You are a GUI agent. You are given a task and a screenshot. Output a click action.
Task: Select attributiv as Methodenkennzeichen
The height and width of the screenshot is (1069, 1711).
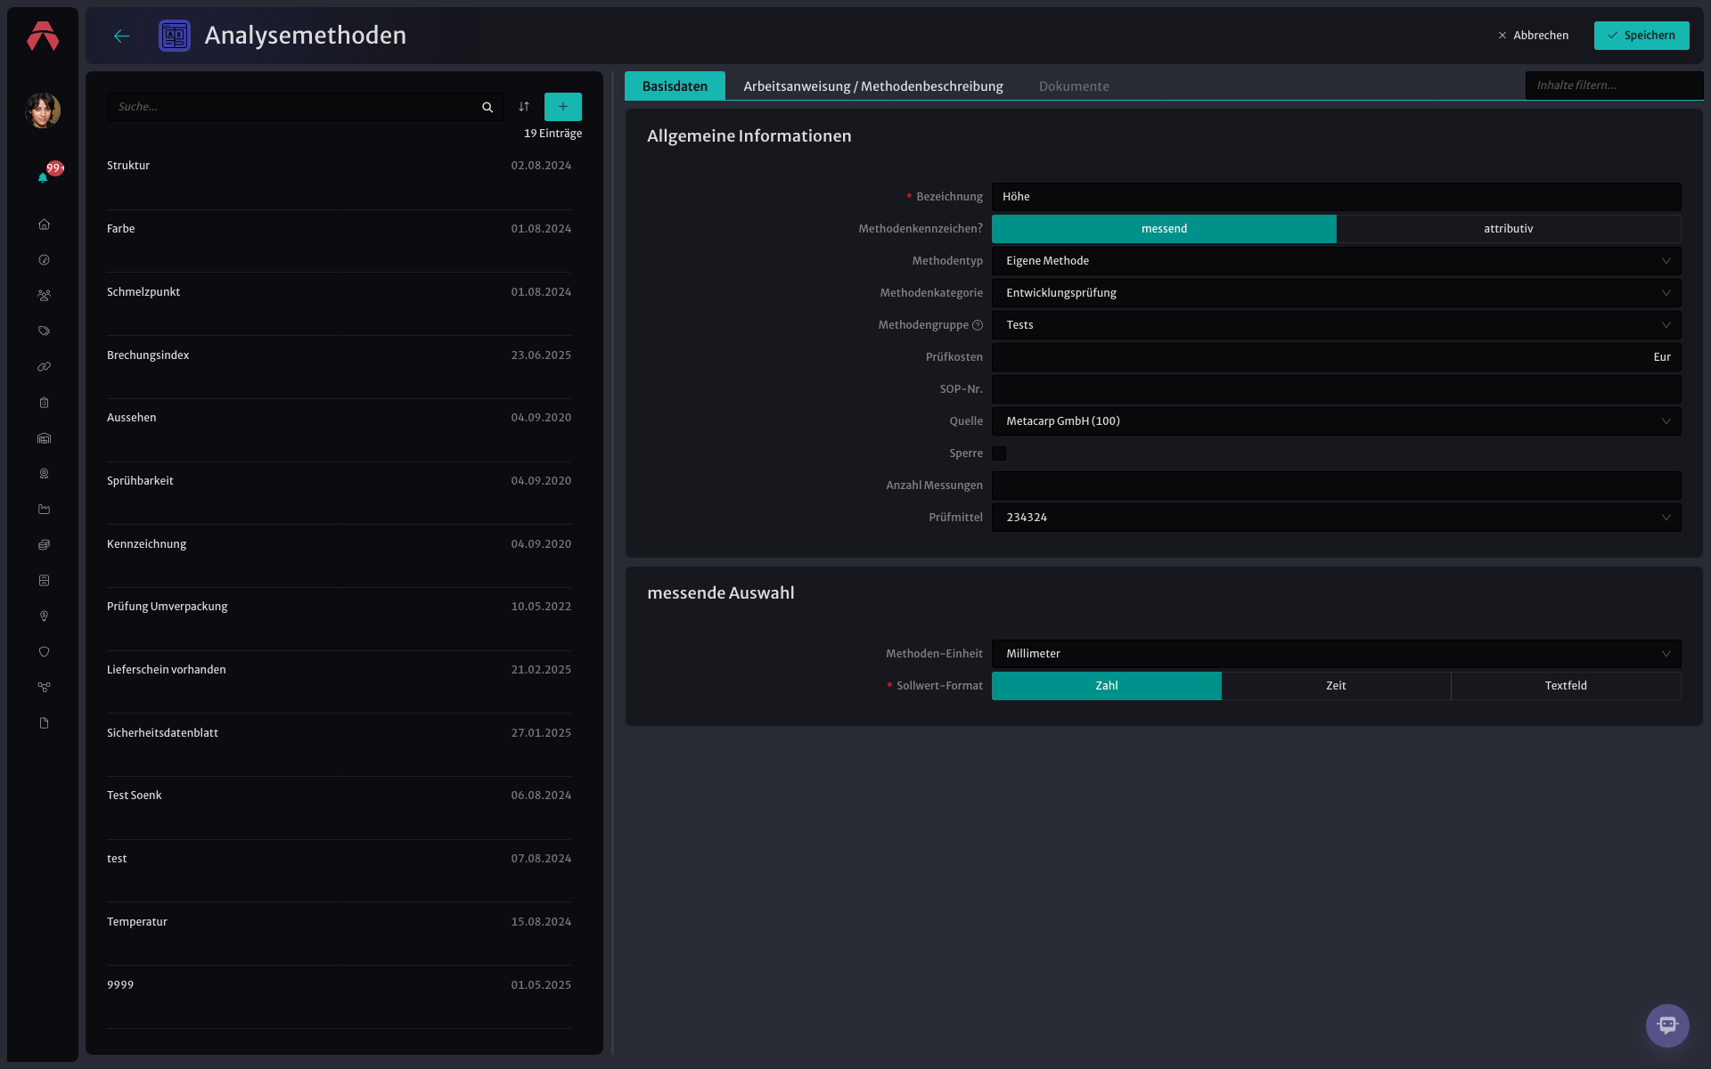pyautogui.click(x=1509, y=229)
